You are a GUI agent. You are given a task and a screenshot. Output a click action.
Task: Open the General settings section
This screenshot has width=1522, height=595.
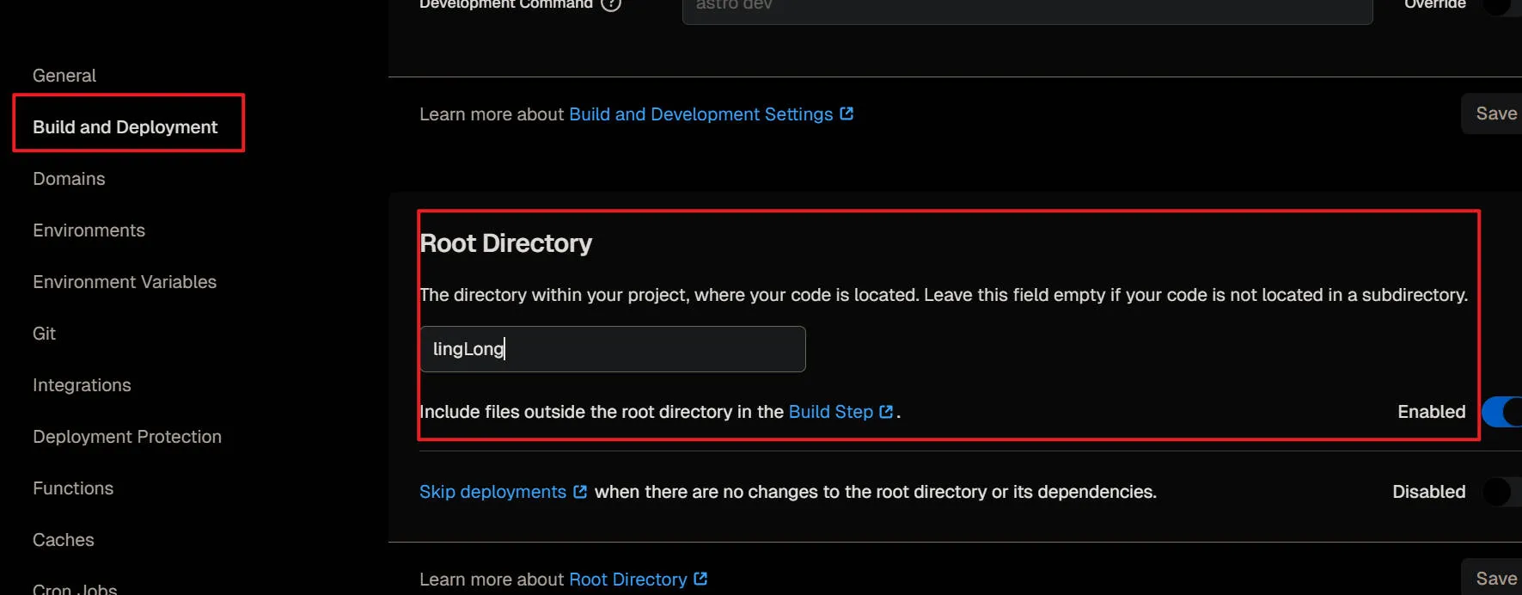pyautogui.click(x=64, y=76)
